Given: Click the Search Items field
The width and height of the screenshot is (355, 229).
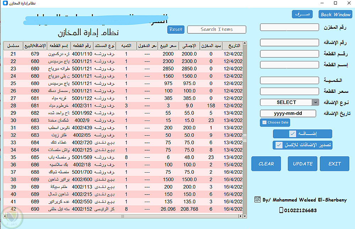Looking at the screenshot, I should [x=217, y=29].
